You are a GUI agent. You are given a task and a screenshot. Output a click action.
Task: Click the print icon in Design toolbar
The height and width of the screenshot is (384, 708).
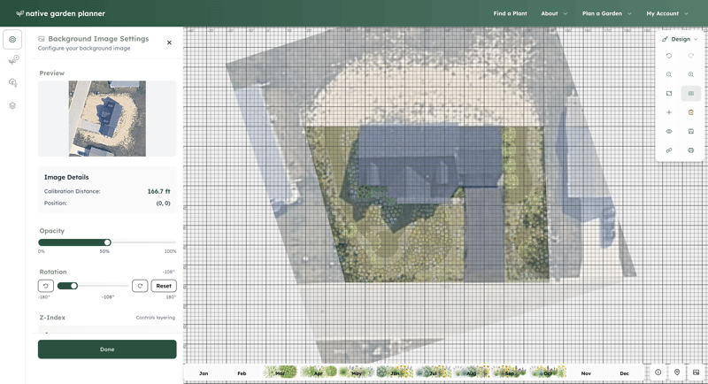tap(691, 150)
